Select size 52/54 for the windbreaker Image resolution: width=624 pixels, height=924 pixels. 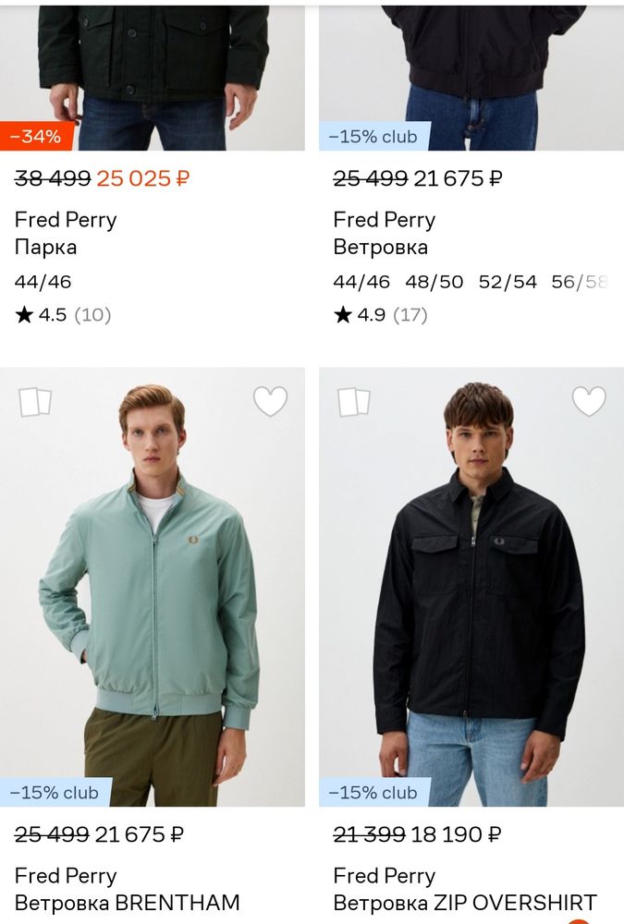click(x=508, y=282)
